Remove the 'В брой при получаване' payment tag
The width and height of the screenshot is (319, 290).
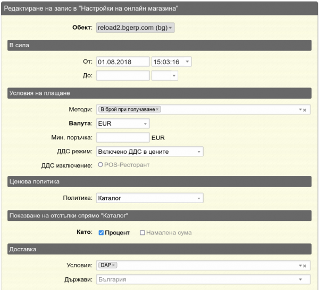click(x=157, y=109)
